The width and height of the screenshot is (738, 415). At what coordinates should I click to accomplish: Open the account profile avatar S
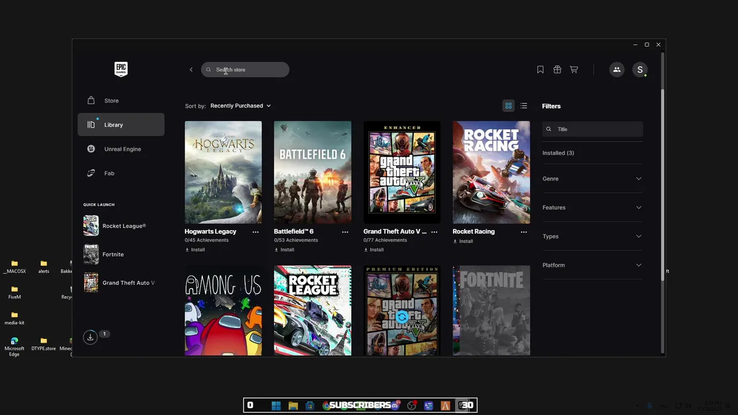coord(639,70)
